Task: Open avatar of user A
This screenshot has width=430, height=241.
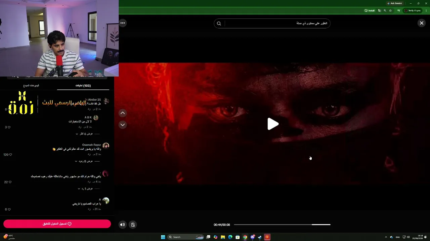Action: pos(106,200)
